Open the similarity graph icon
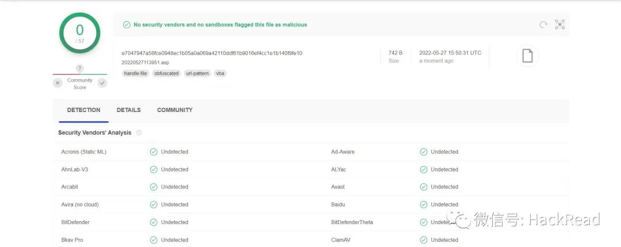The width and height of the screenshot is (621, 247). [559, 25]
